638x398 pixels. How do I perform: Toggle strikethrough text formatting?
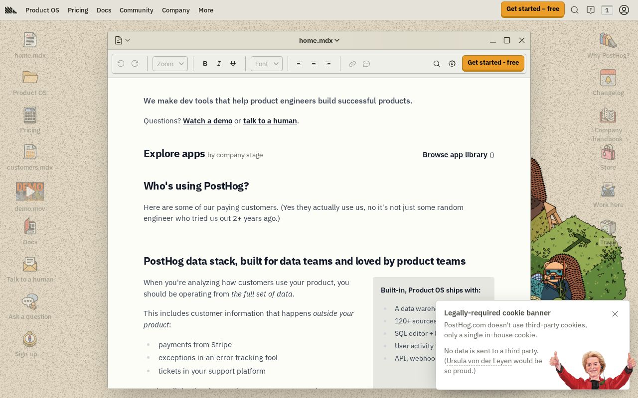tap(233, 64)
